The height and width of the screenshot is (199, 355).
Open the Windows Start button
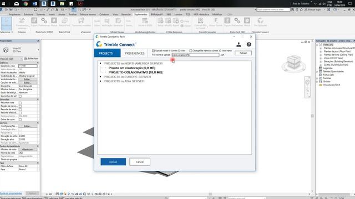point(3,4)
